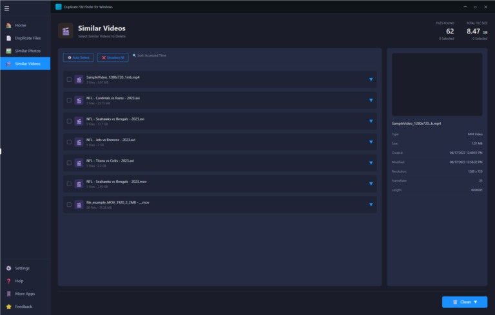Image resolution: width=495 pixels, height=315 pixels.
Task: Click the Similar Videos header clapperboard icon
Action: pos(66,31)
